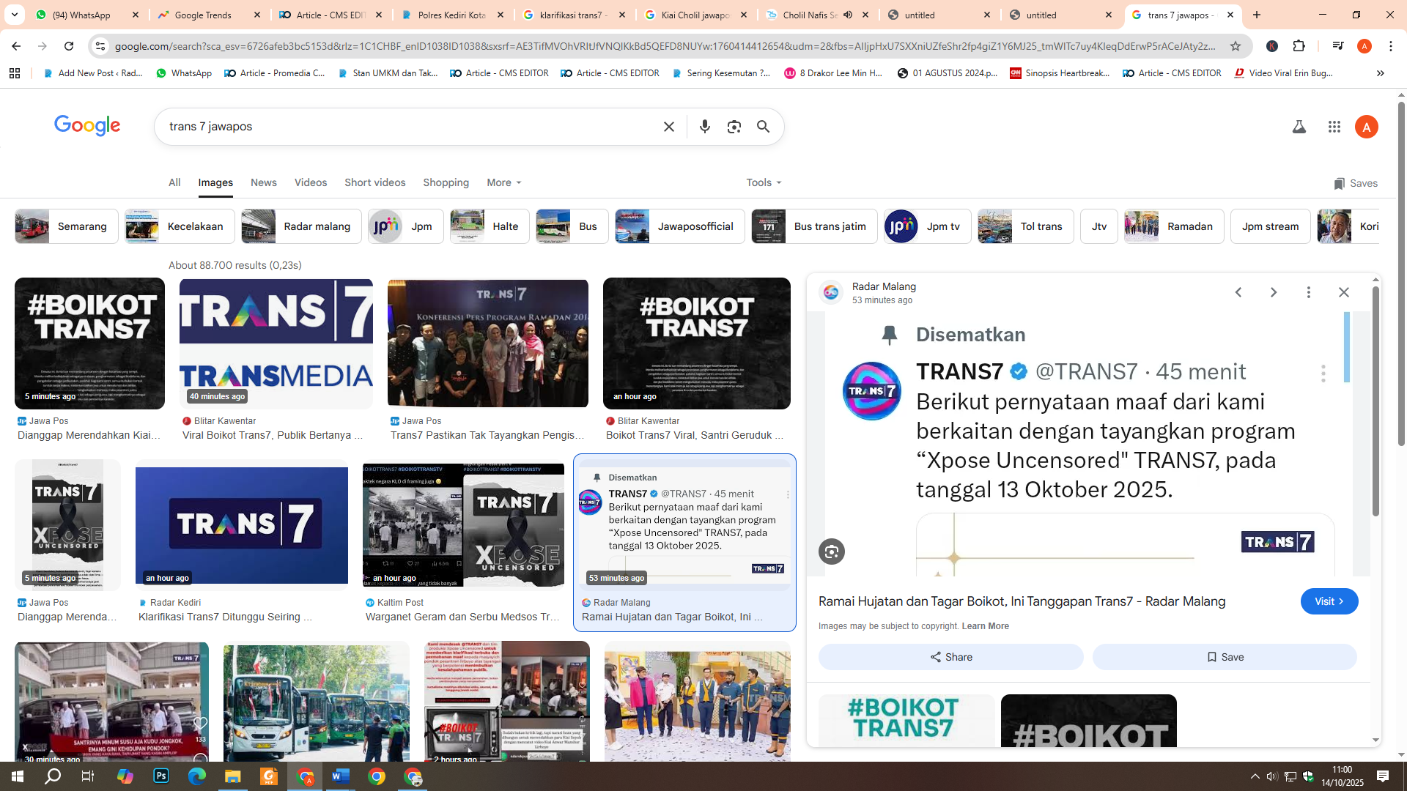Open Trans7 press conference image result

coord(488,343)
